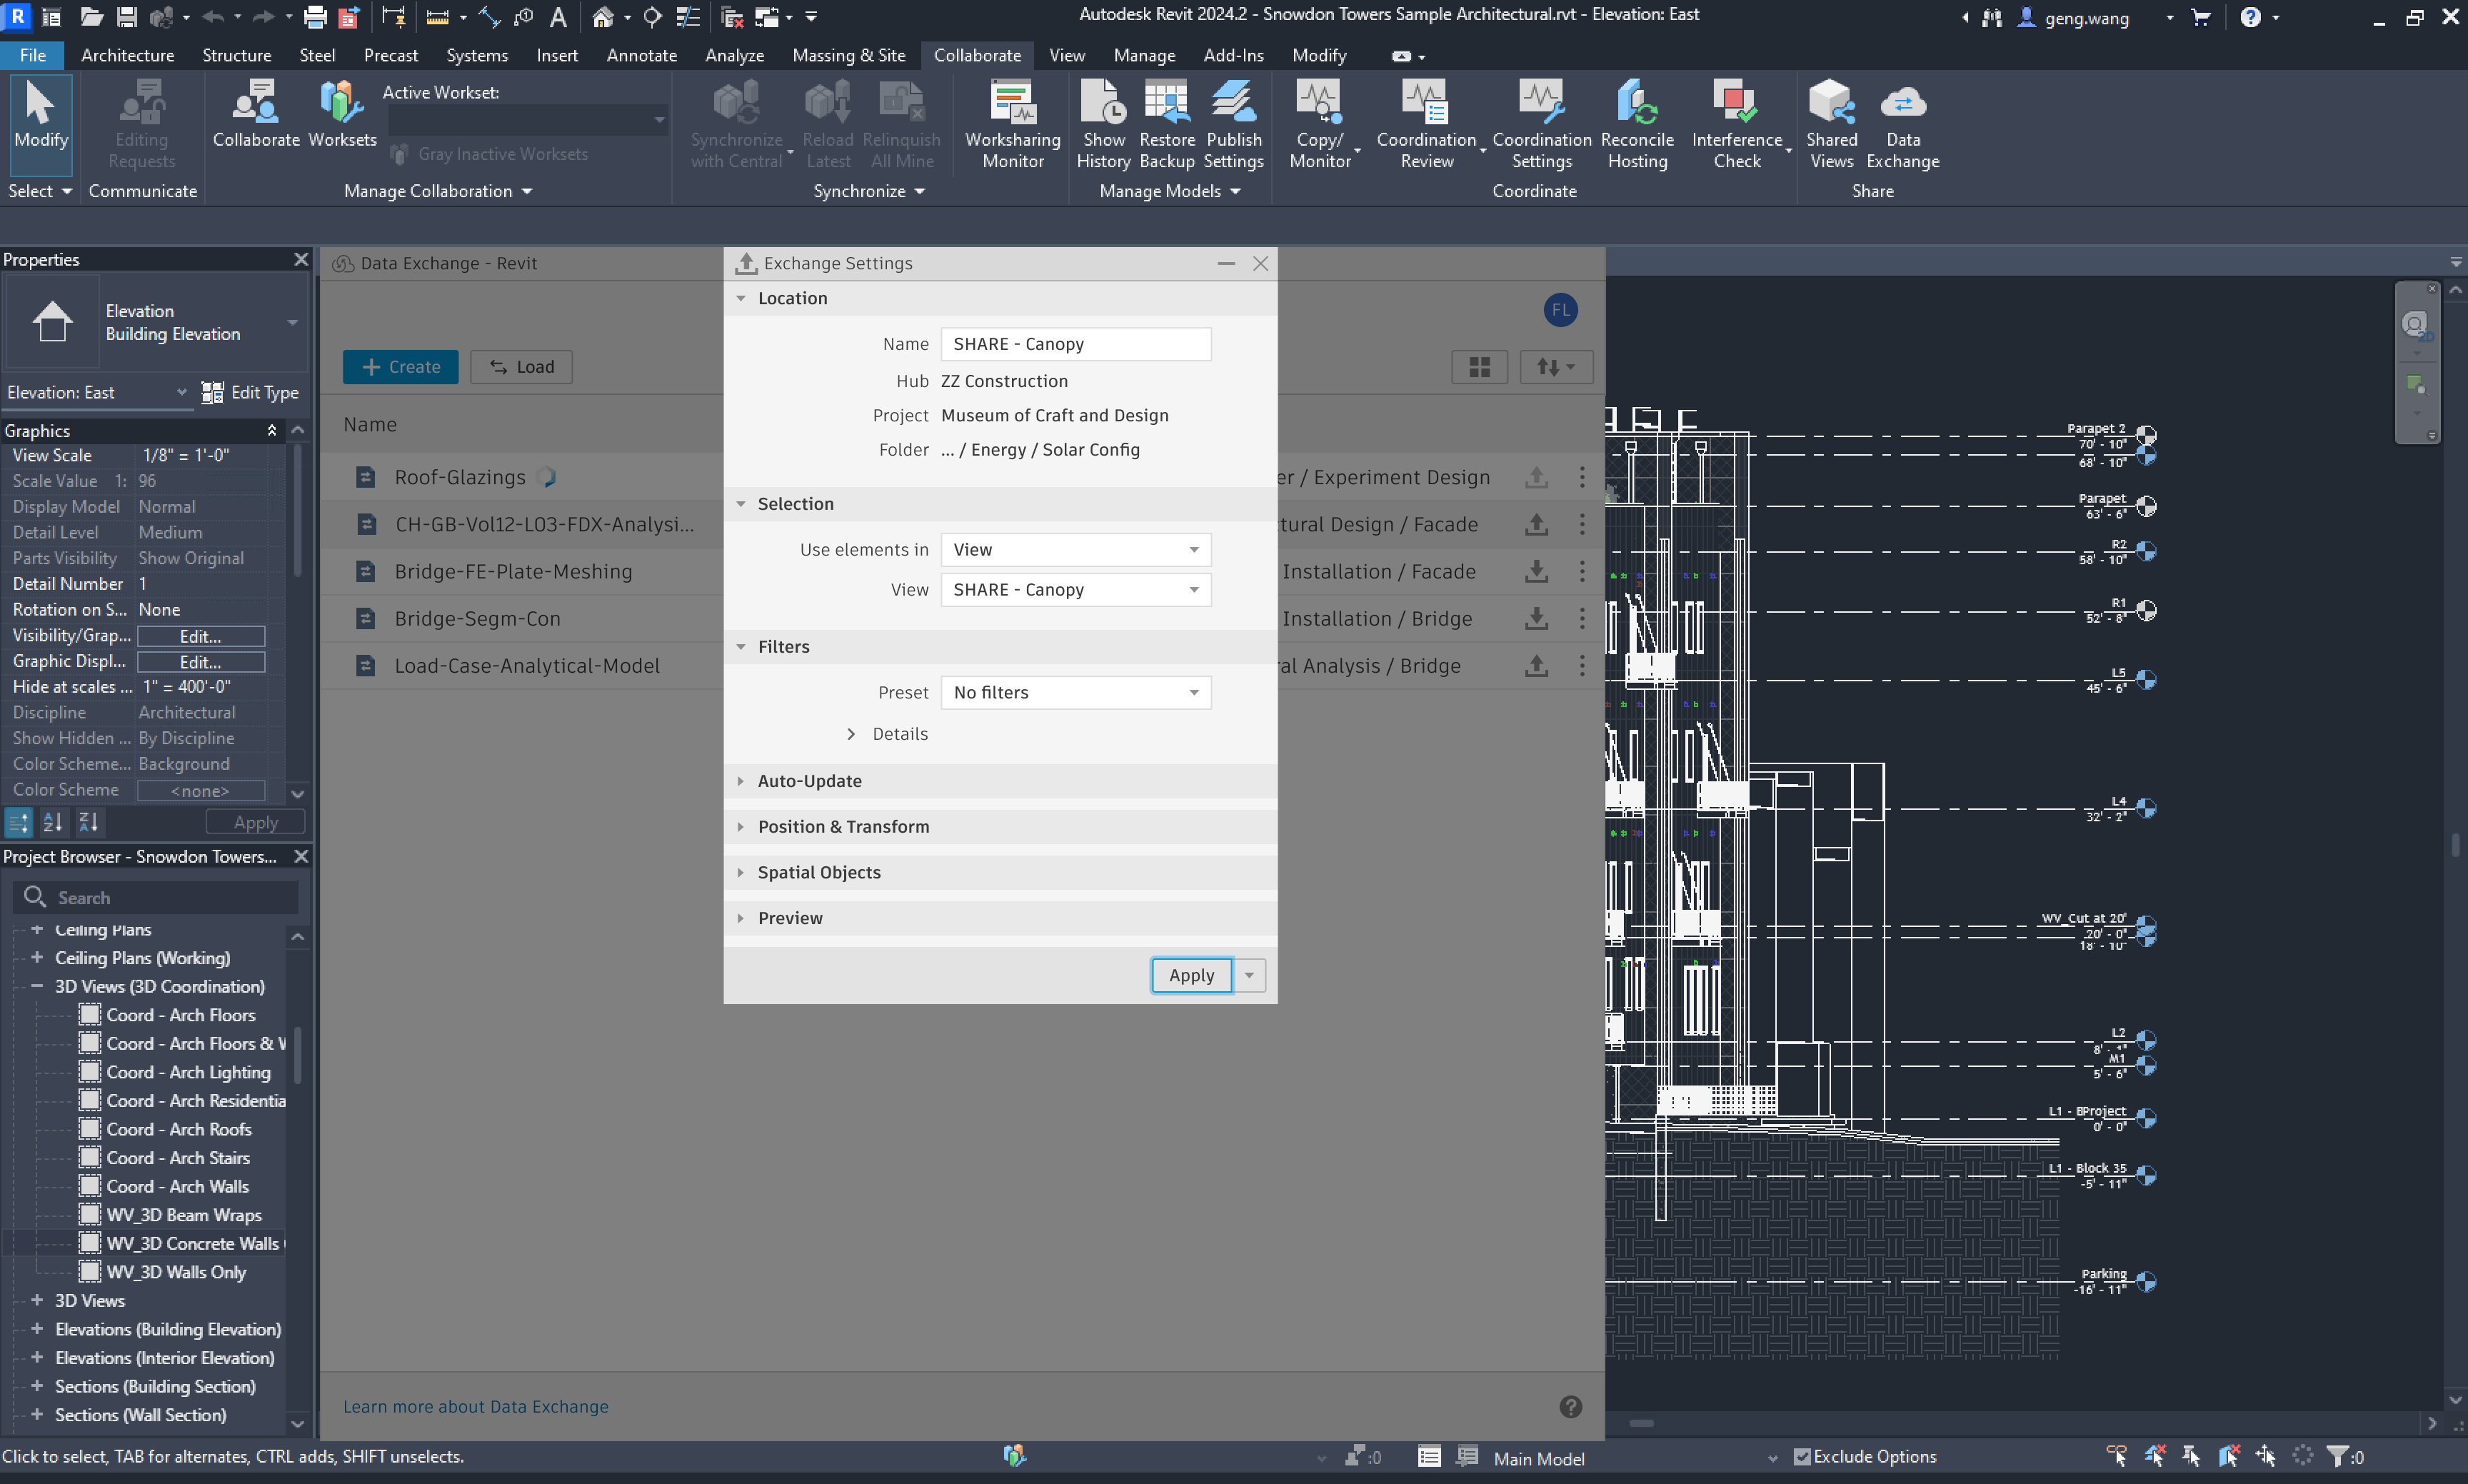Click Apply in Exchange Settings
This screenshot has width=2468, height=1484.
[1191, 976]
